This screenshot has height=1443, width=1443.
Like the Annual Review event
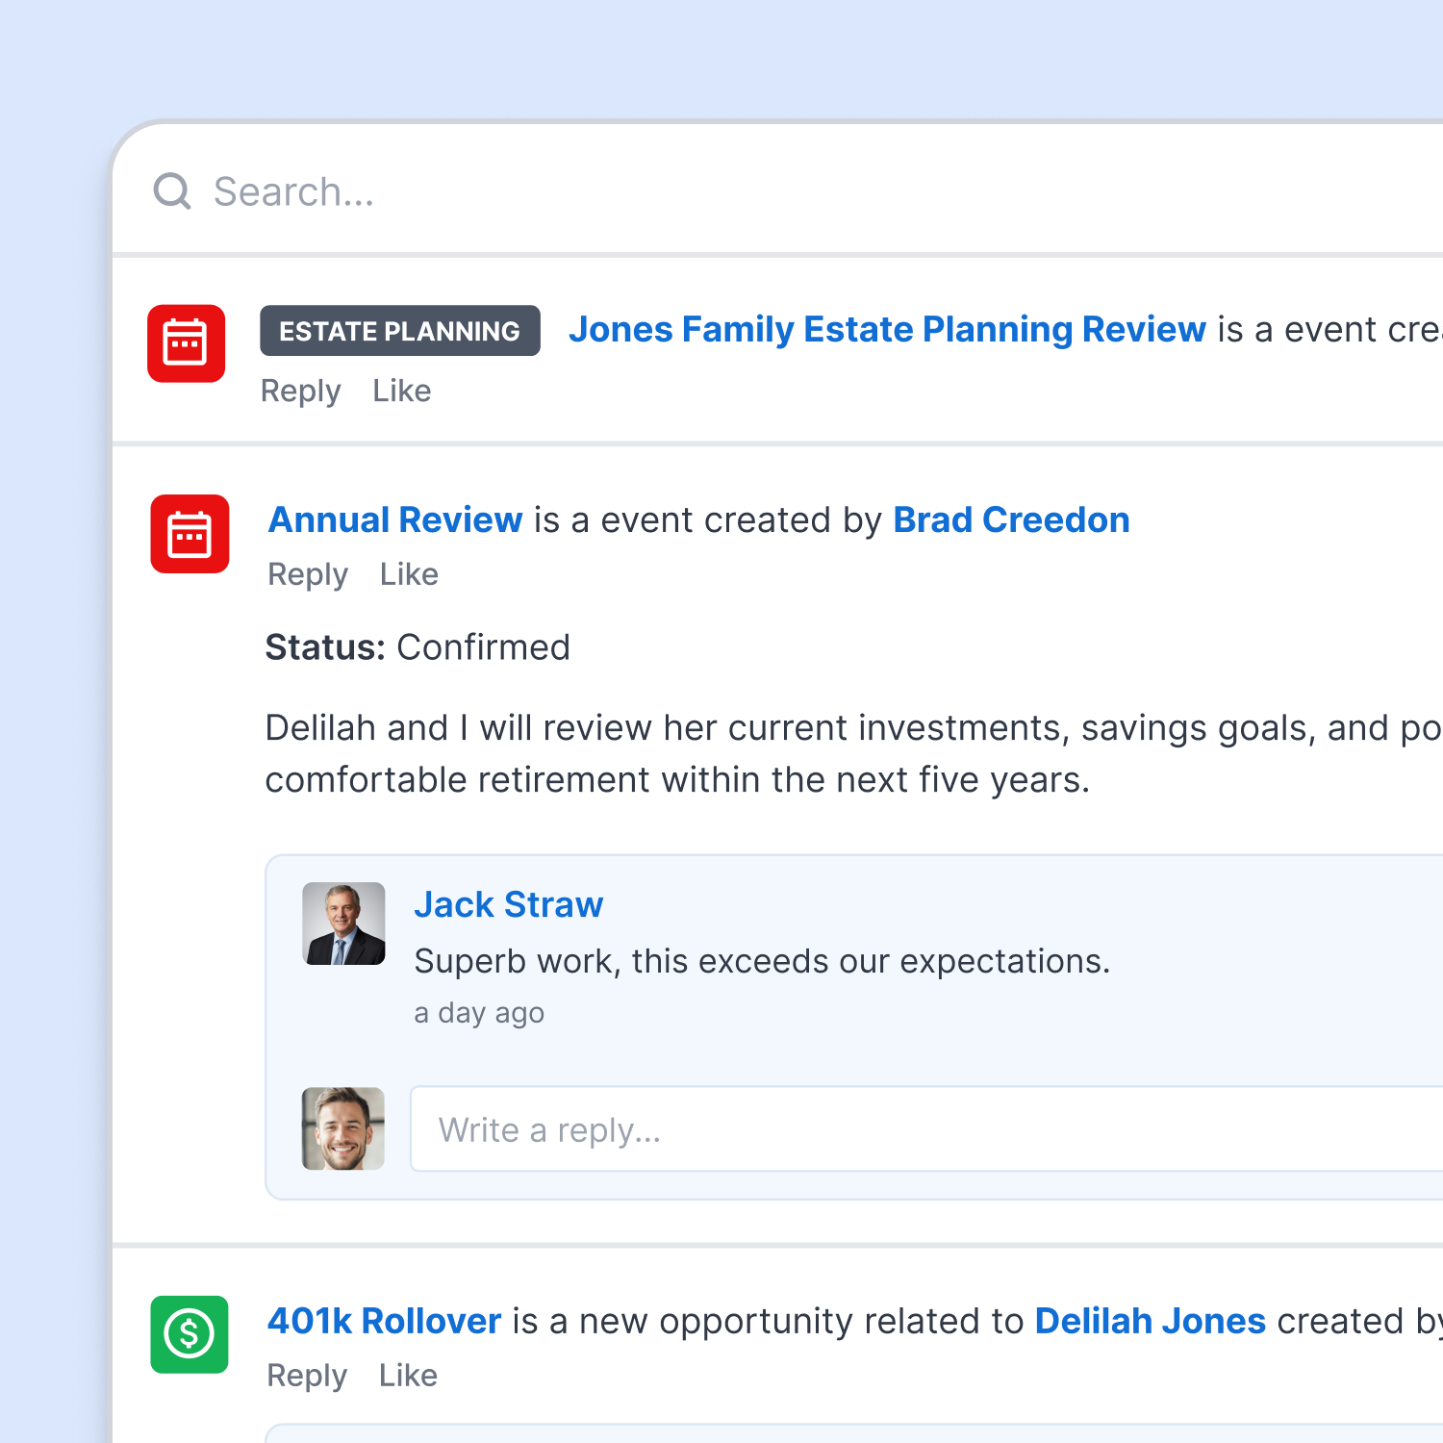click(x=409, y=574)
